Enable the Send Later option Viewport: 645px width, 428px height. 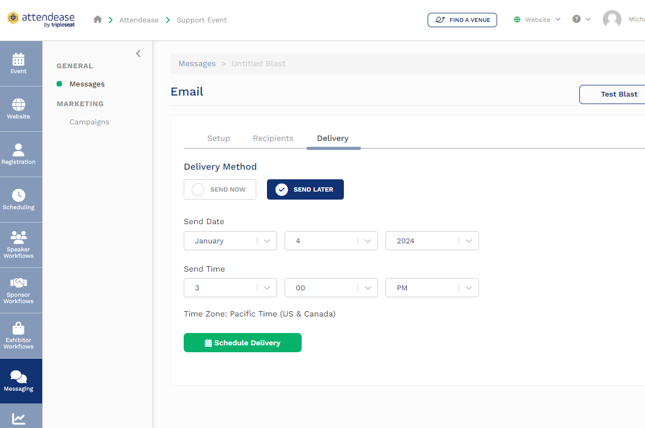coord(305,189)
